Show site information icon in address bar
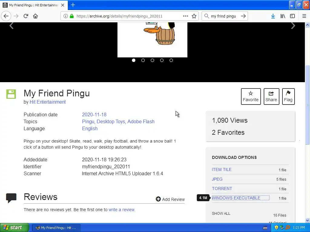Image resolution: width=310 pixels, height=232 pixels. pyautogui.click(x=66, y=16)
